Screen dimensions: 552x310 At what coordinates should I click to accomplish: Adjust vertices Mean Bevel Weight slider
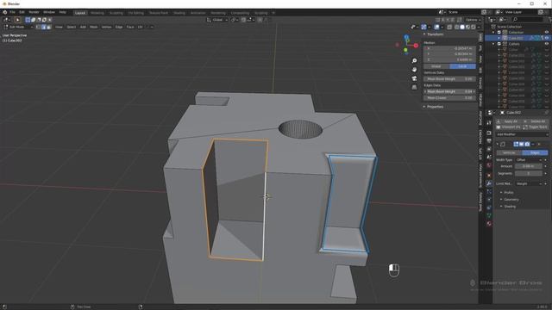point(450,79)
